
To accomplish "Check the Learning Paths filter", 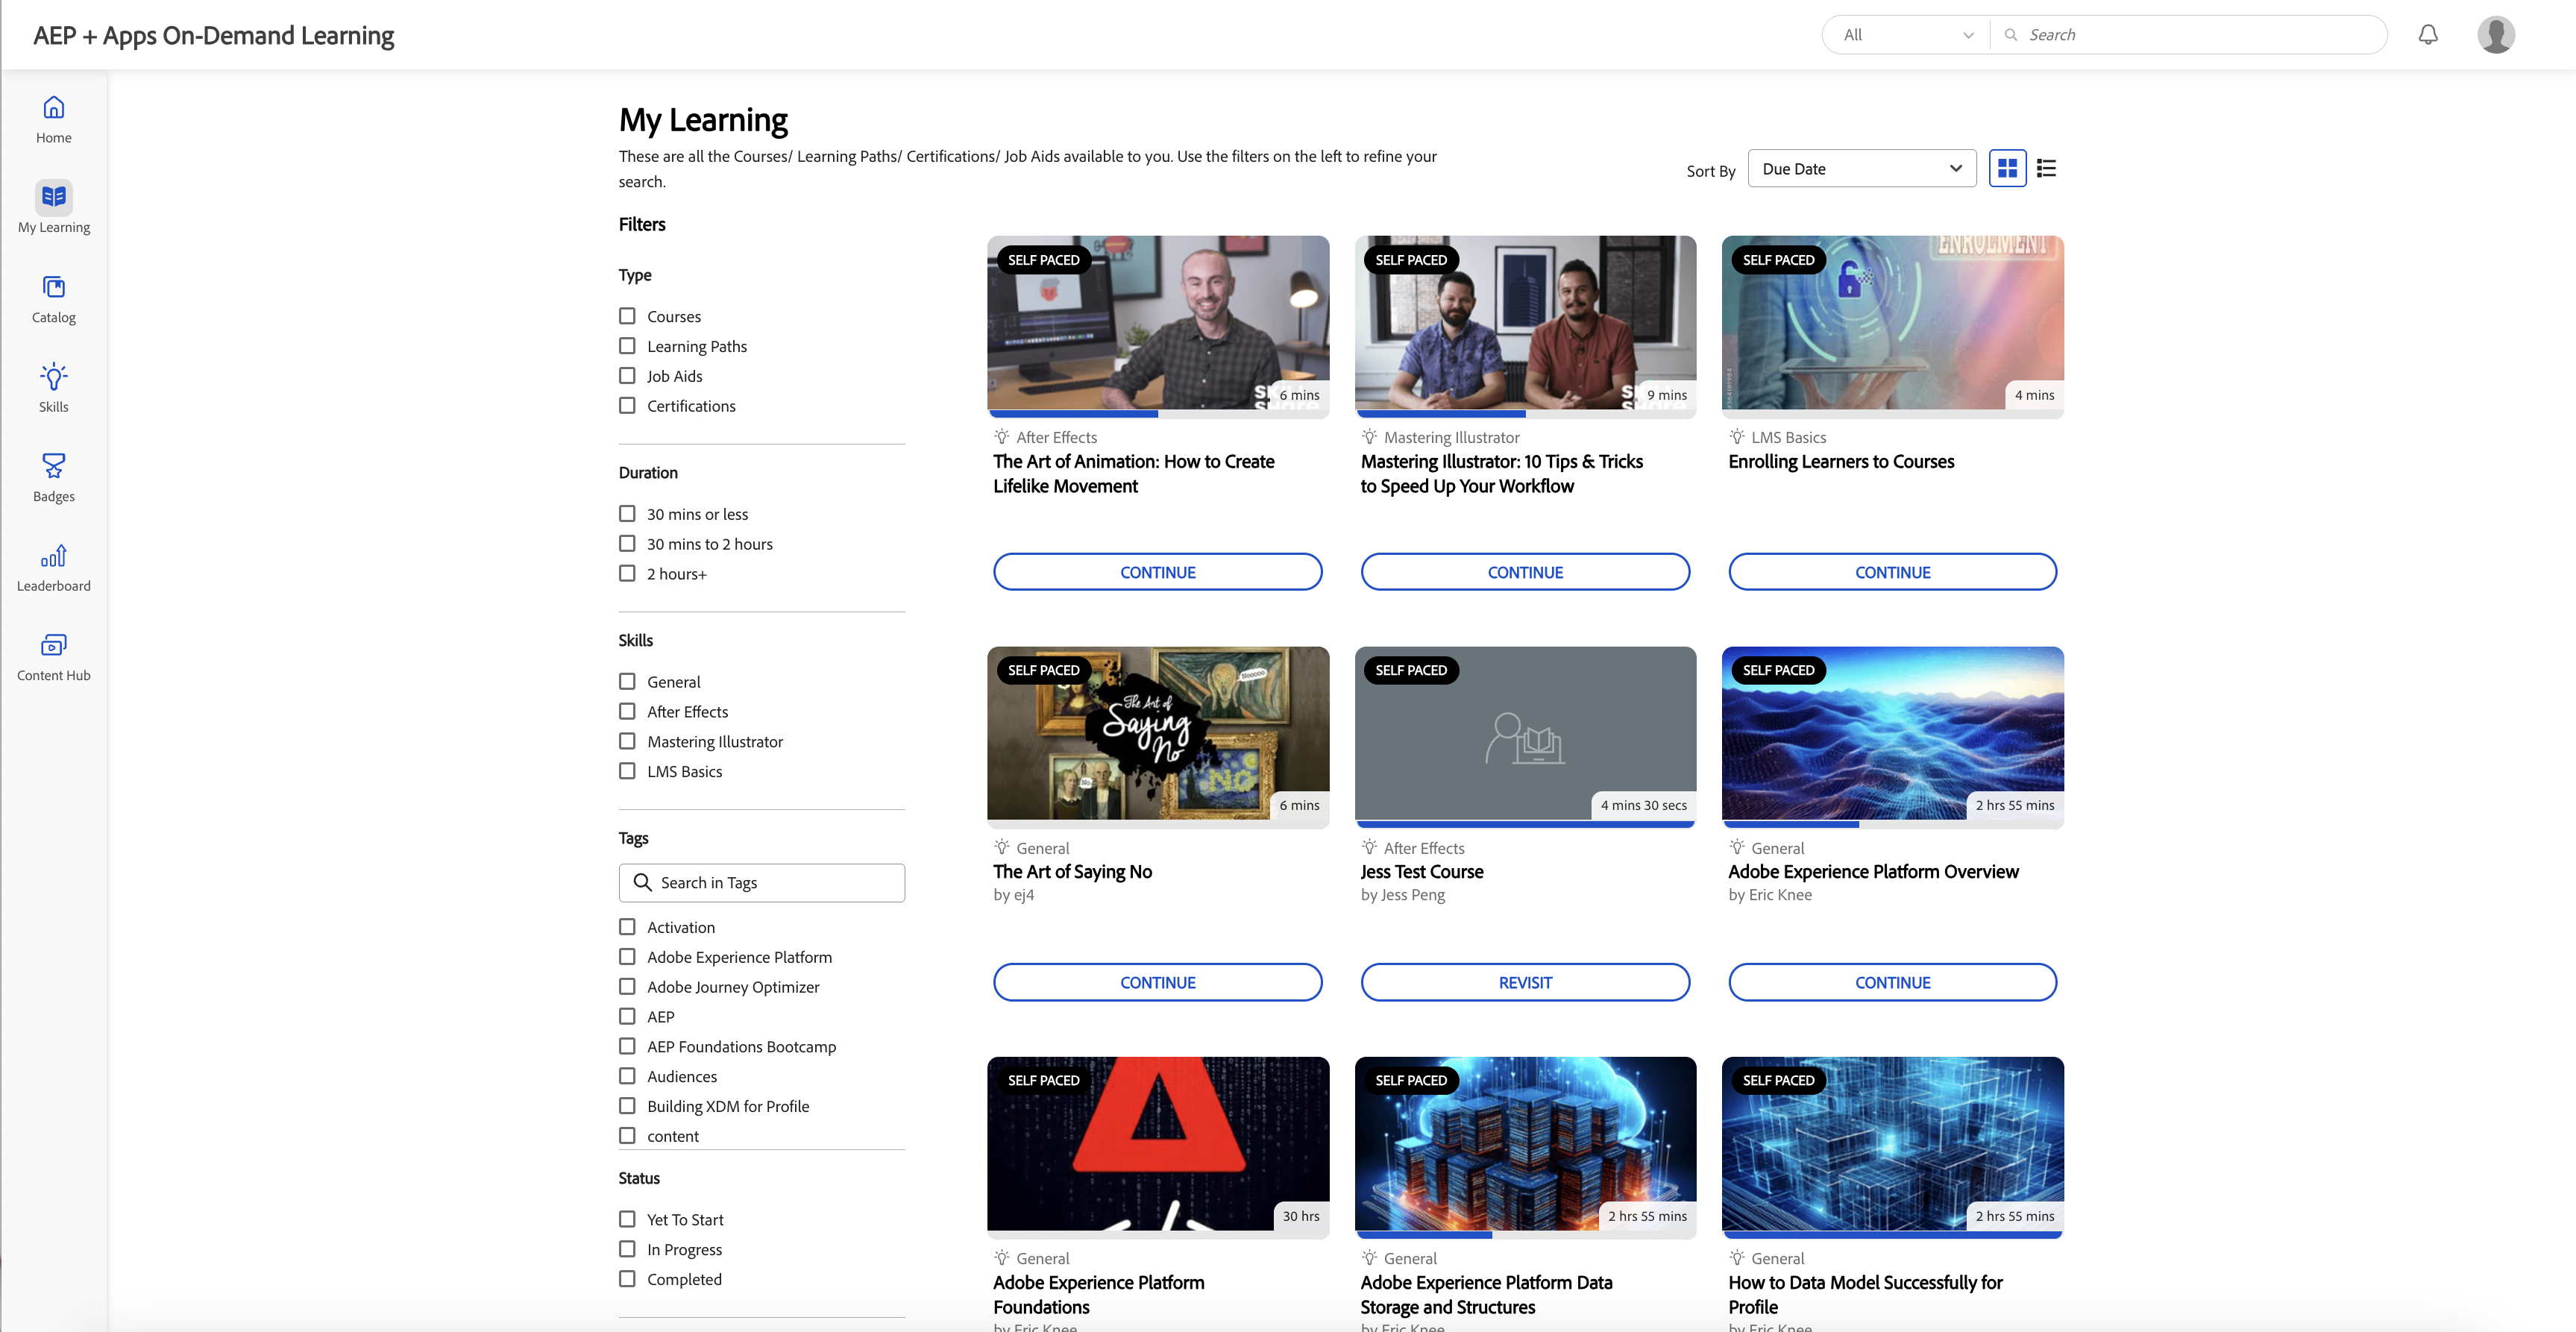I will click(x=627, y=346).
